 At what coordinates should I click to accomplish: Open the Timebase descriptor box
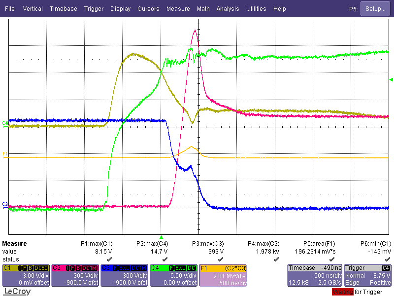tap(314, 275)
